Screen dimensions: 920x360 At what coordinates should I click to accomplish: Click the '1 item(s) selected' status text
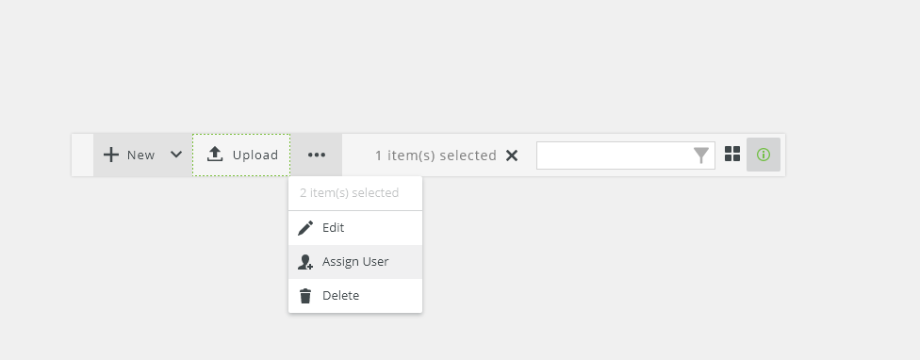pyautogui.click(x=435, y=155)
